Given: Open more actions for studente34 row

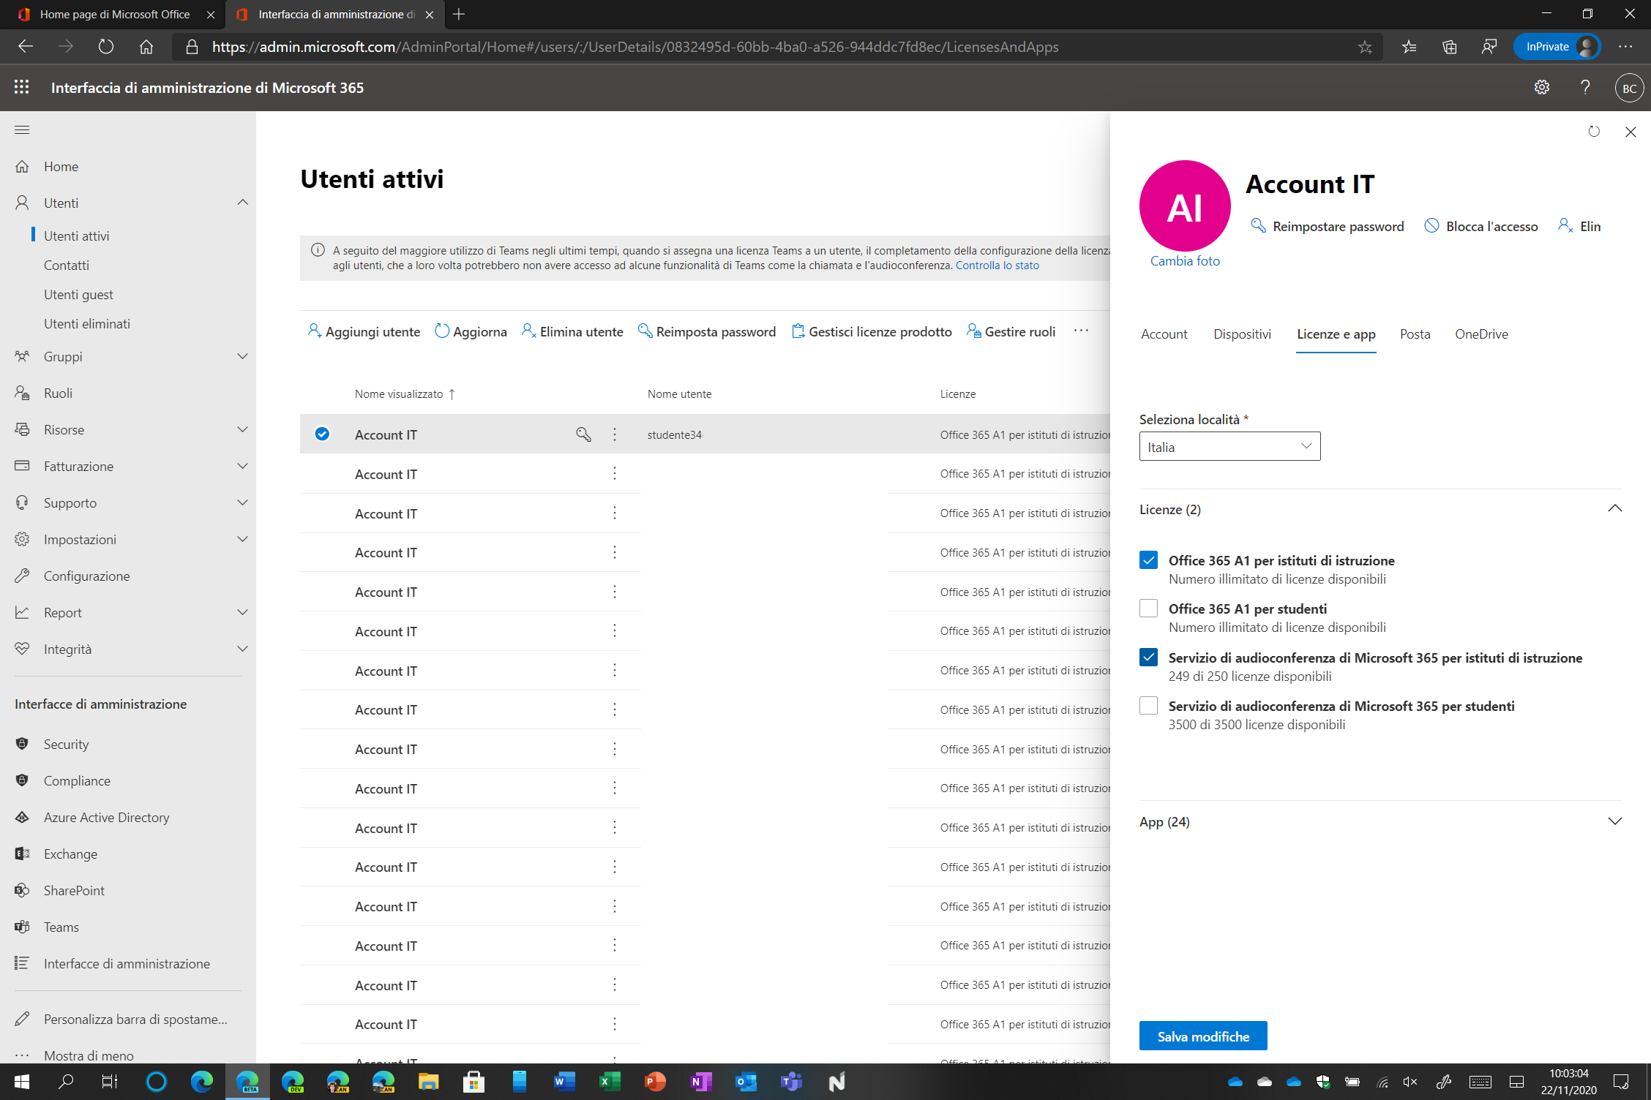Looking at the screenshot, I should pyautogui.click(x=615, y=434).
